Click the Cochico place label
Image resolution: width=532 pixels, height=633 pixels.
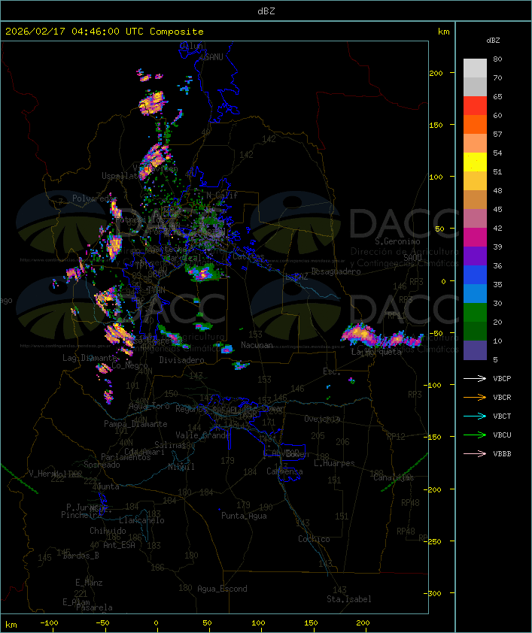(x=314, y=539)
